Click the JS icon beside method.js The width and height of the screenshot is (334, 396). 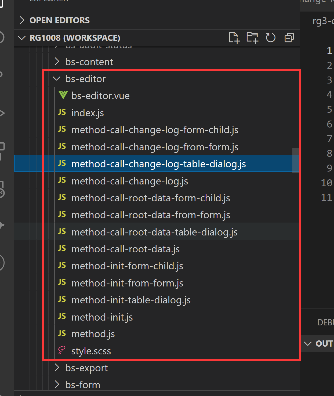[x=62, y=333]
